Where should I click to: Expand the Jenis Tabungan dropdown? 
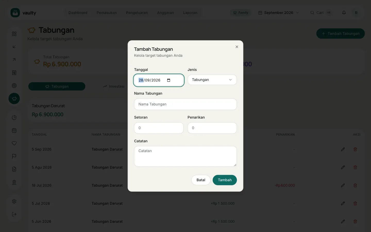(x=212, y=80)
